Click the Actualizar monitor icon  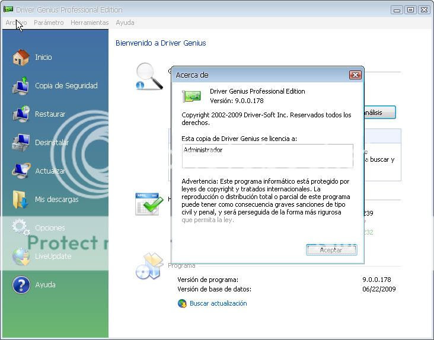click(21, 171)
